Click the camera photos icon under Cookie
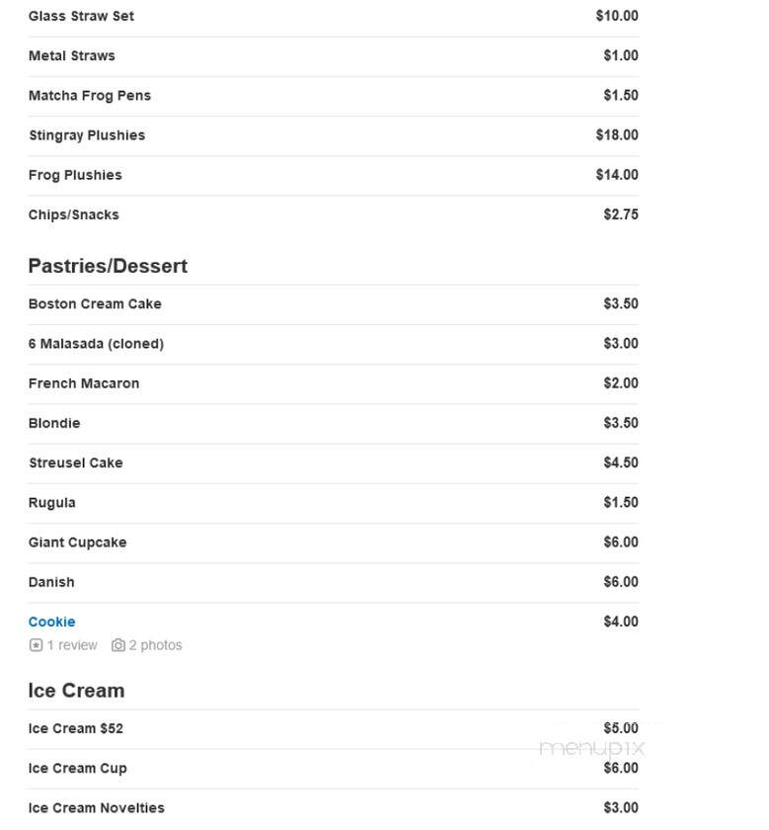Screen dimensions: 769x830 click(118, 645)
